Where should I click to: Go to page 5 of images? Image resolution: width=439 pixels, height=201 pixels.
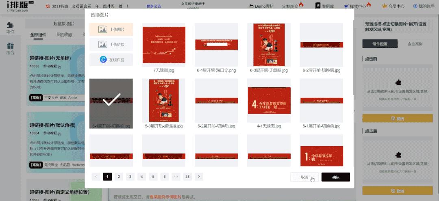click(153, 177)
